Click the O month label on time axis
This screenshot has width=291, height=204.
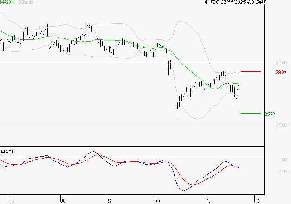point(158,201)
